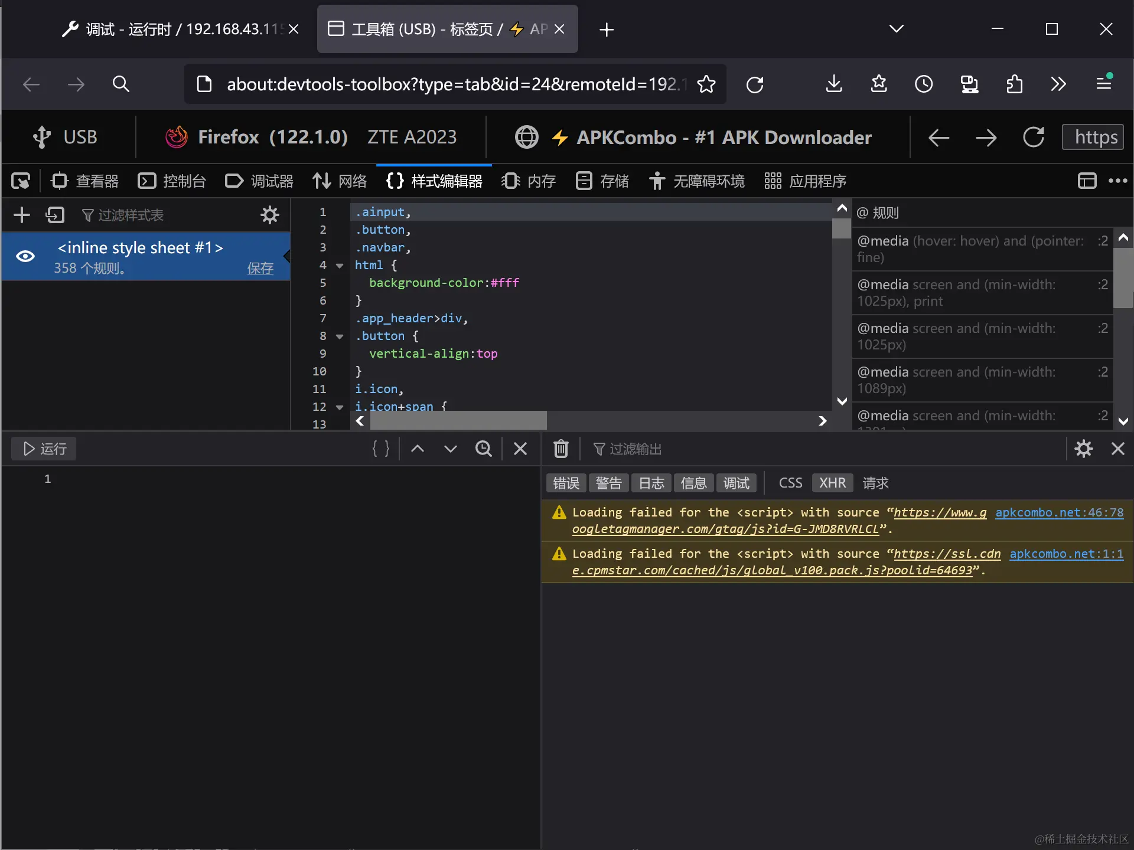This screenshot has height=850, width=1134.
Task: Toggle the CSS log filter
Action: point(790,483)
